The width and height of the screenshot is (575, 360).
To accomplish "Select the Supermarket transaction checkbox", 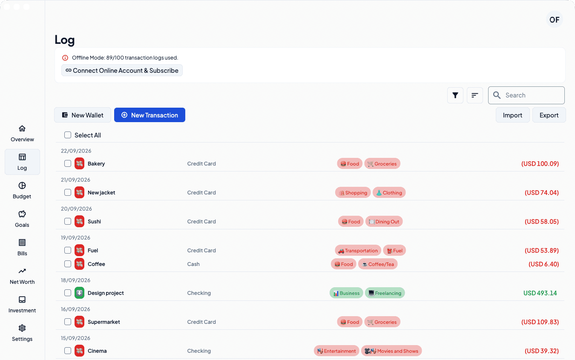I will click(68, 322).
